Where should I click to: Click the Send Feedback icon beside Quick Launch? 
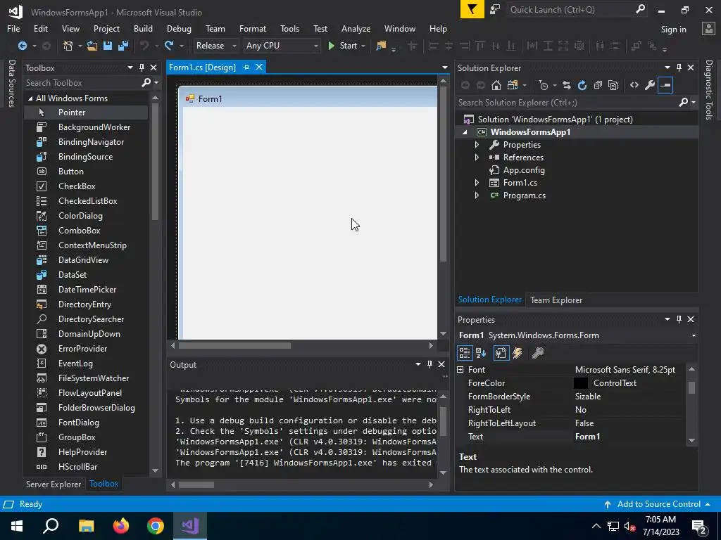click(495, 9)
